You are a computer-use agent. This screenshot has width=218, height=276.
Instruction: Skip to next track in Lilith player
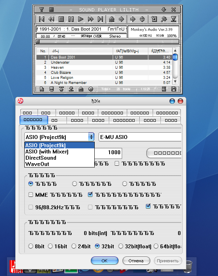coord(101,19)
